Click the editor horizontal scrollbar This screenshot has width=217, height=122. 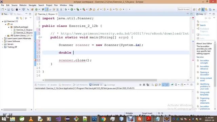[101, 80]
